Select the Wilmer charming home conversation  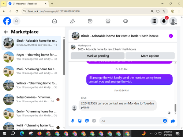coord(31,85)
